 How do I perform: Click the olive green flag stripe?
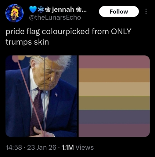pos(114,103)
